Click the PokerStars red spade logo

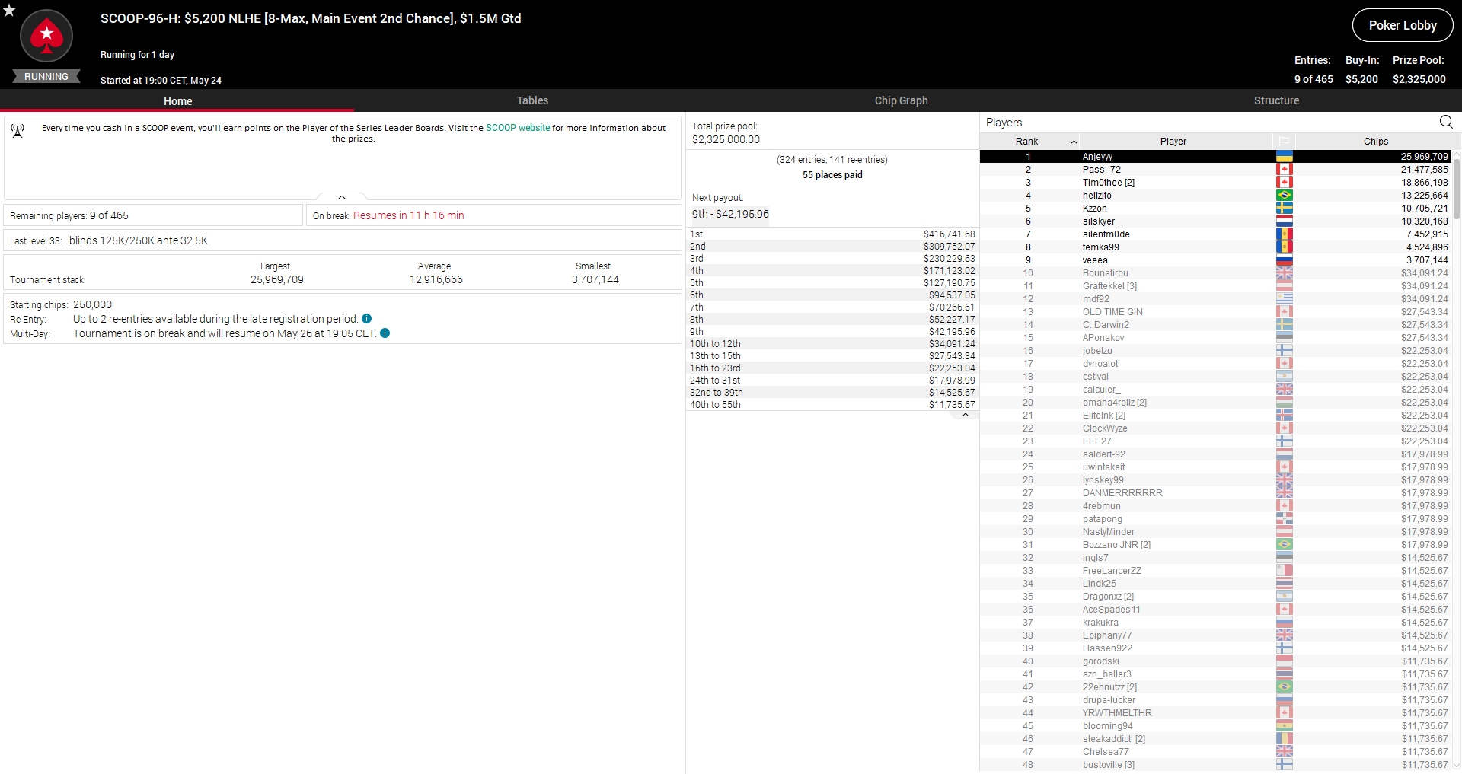tap(46, 36)
